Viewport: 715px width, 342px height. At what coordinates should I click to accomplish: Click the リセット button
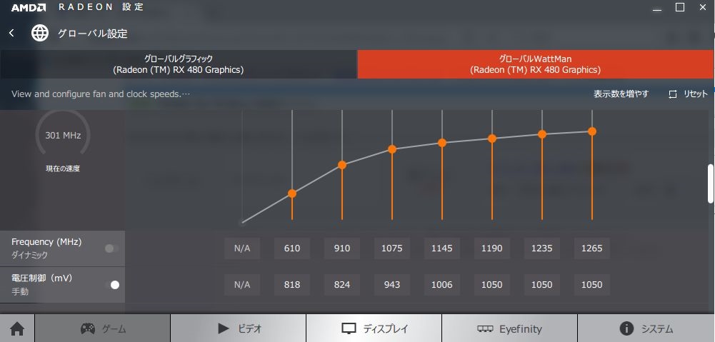689,94
